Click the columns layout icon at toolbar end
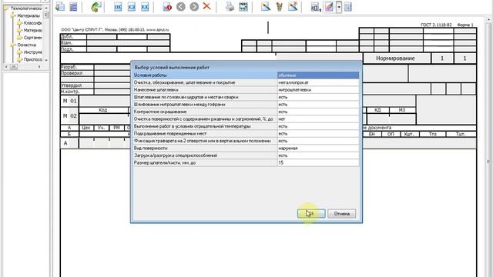493x277 pixels. (x=347, y=7)
